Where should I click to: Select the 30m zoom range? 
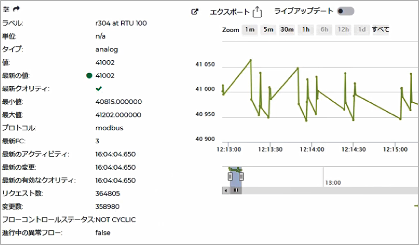point(287,30)
